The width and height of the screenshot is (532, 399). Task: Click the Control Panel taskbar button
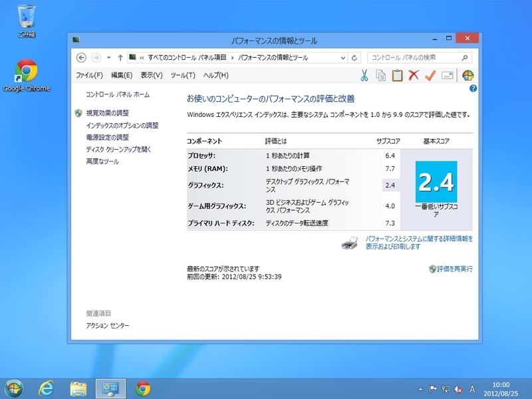click(x=110, y=388)
